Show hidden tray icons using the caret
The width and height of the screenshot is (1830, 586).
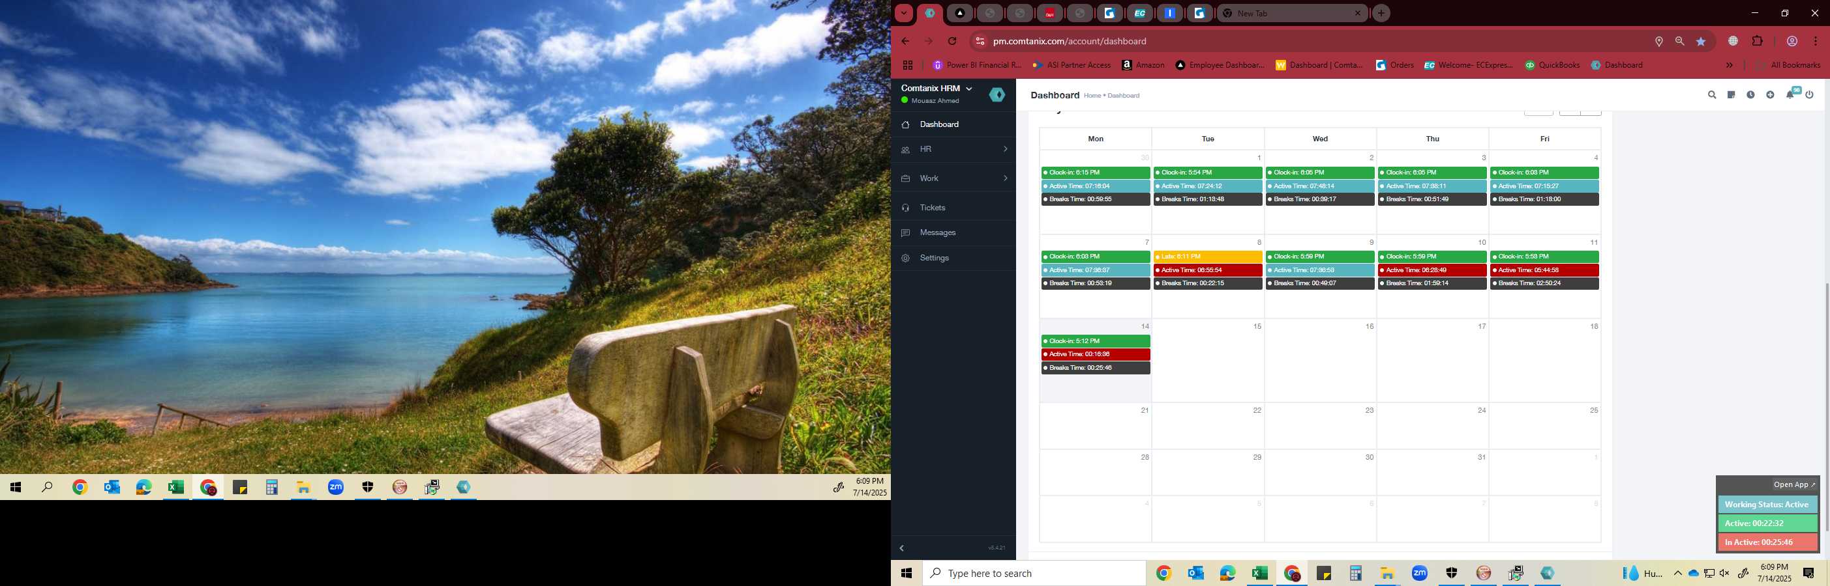pyautogui.click(x=1677, y=573)
